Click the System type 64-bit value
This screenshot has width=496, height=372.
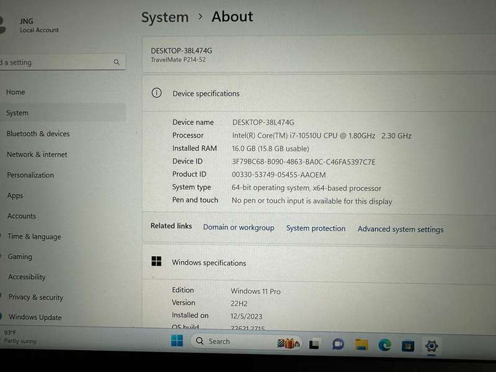[306, 188]
